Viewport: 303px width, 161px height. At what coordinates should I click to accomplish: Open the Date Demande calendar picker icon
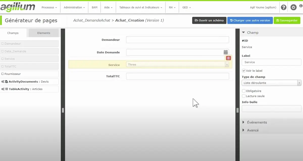pyautogui.click(x=226, y=52)
